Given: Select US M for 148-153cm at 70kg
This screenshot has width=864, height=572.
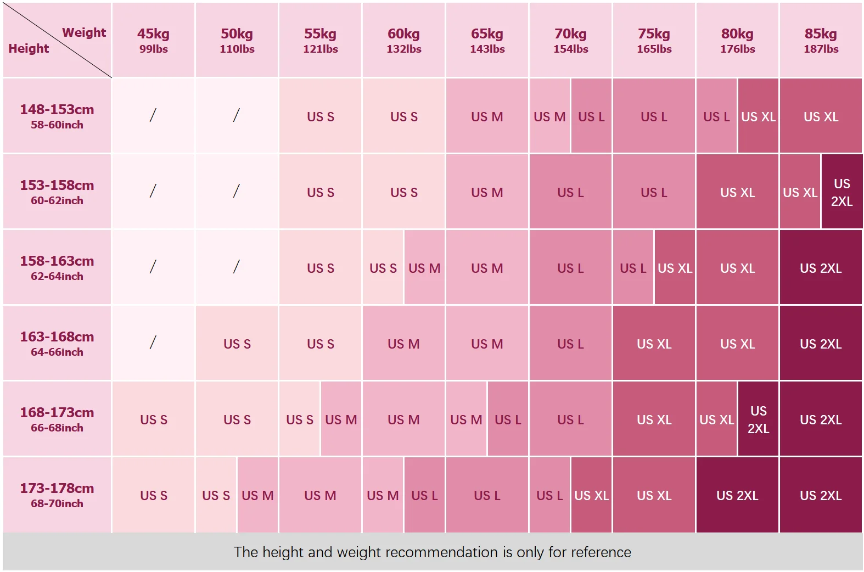Looking at the screenshot, I should click(x=549, y=116).
